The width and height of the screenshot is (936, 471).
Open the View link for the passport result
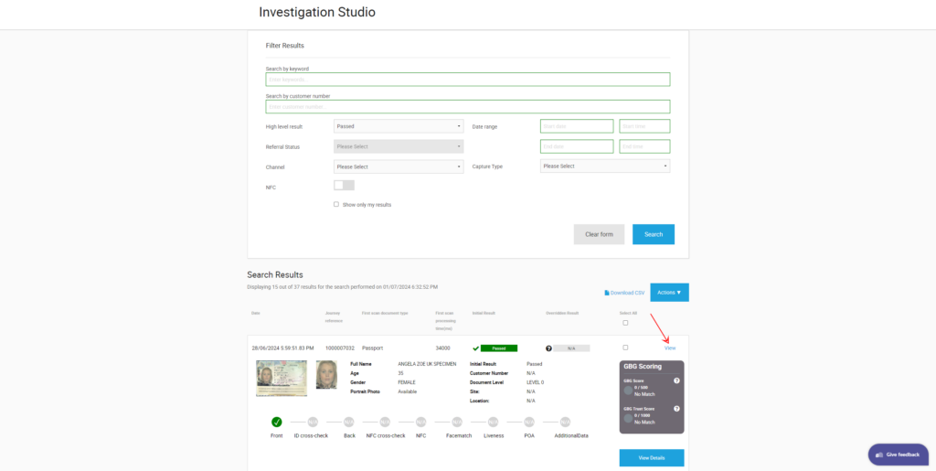coord(670,348)
